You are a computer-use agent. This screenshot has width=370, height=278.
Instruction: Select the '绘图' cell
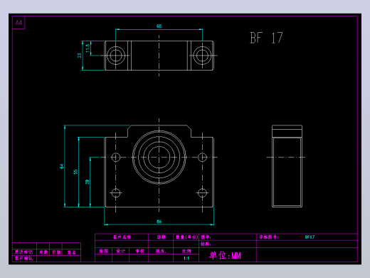pos(104,251)
